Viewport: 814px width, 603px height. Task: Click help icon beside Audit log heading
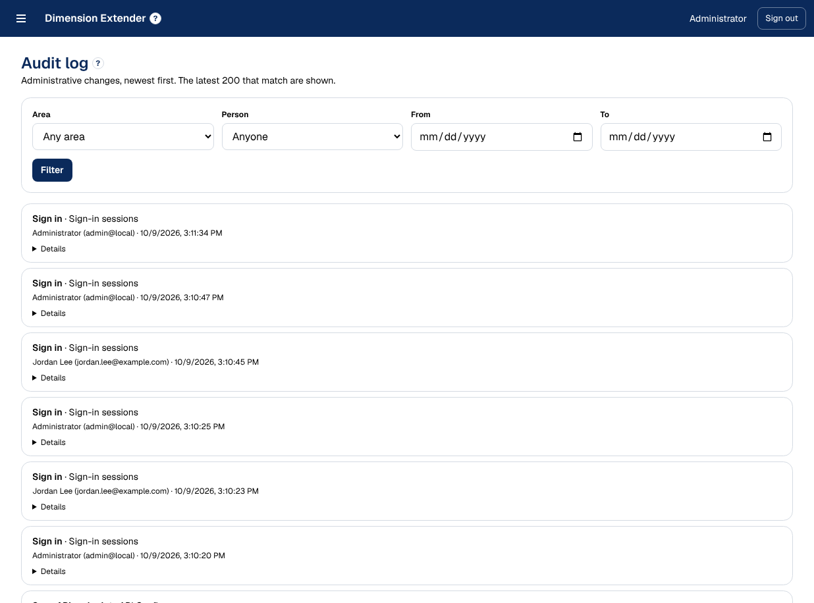pos(98,63)
